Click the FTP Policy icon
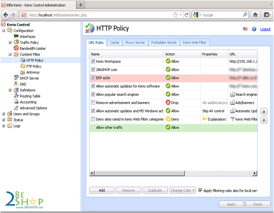The width and height of the screenshot is (274, 213). [x=23, y=66]
